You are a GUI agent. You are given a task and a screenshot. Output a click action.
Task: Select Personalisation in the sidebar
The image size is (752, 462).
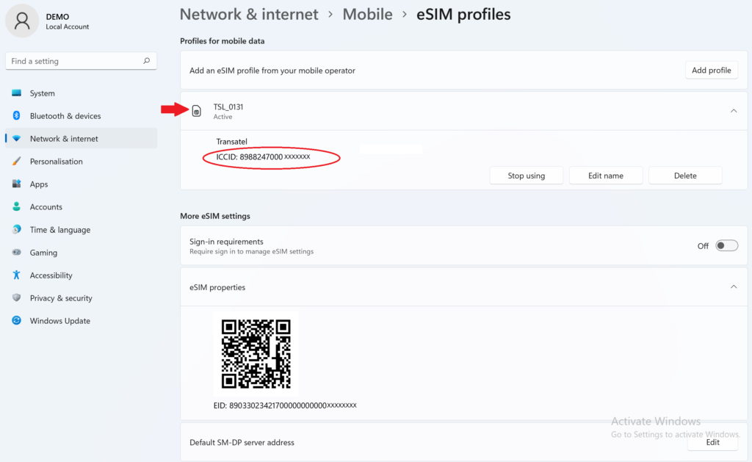tap(81, 161)
